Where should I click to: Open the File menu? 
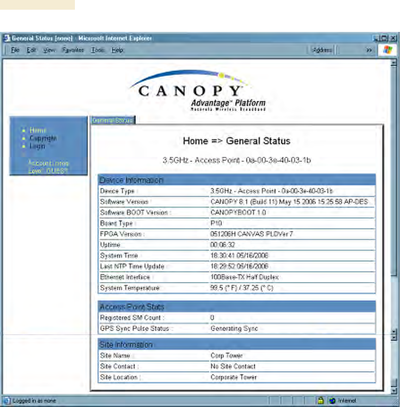click(15, 50)
